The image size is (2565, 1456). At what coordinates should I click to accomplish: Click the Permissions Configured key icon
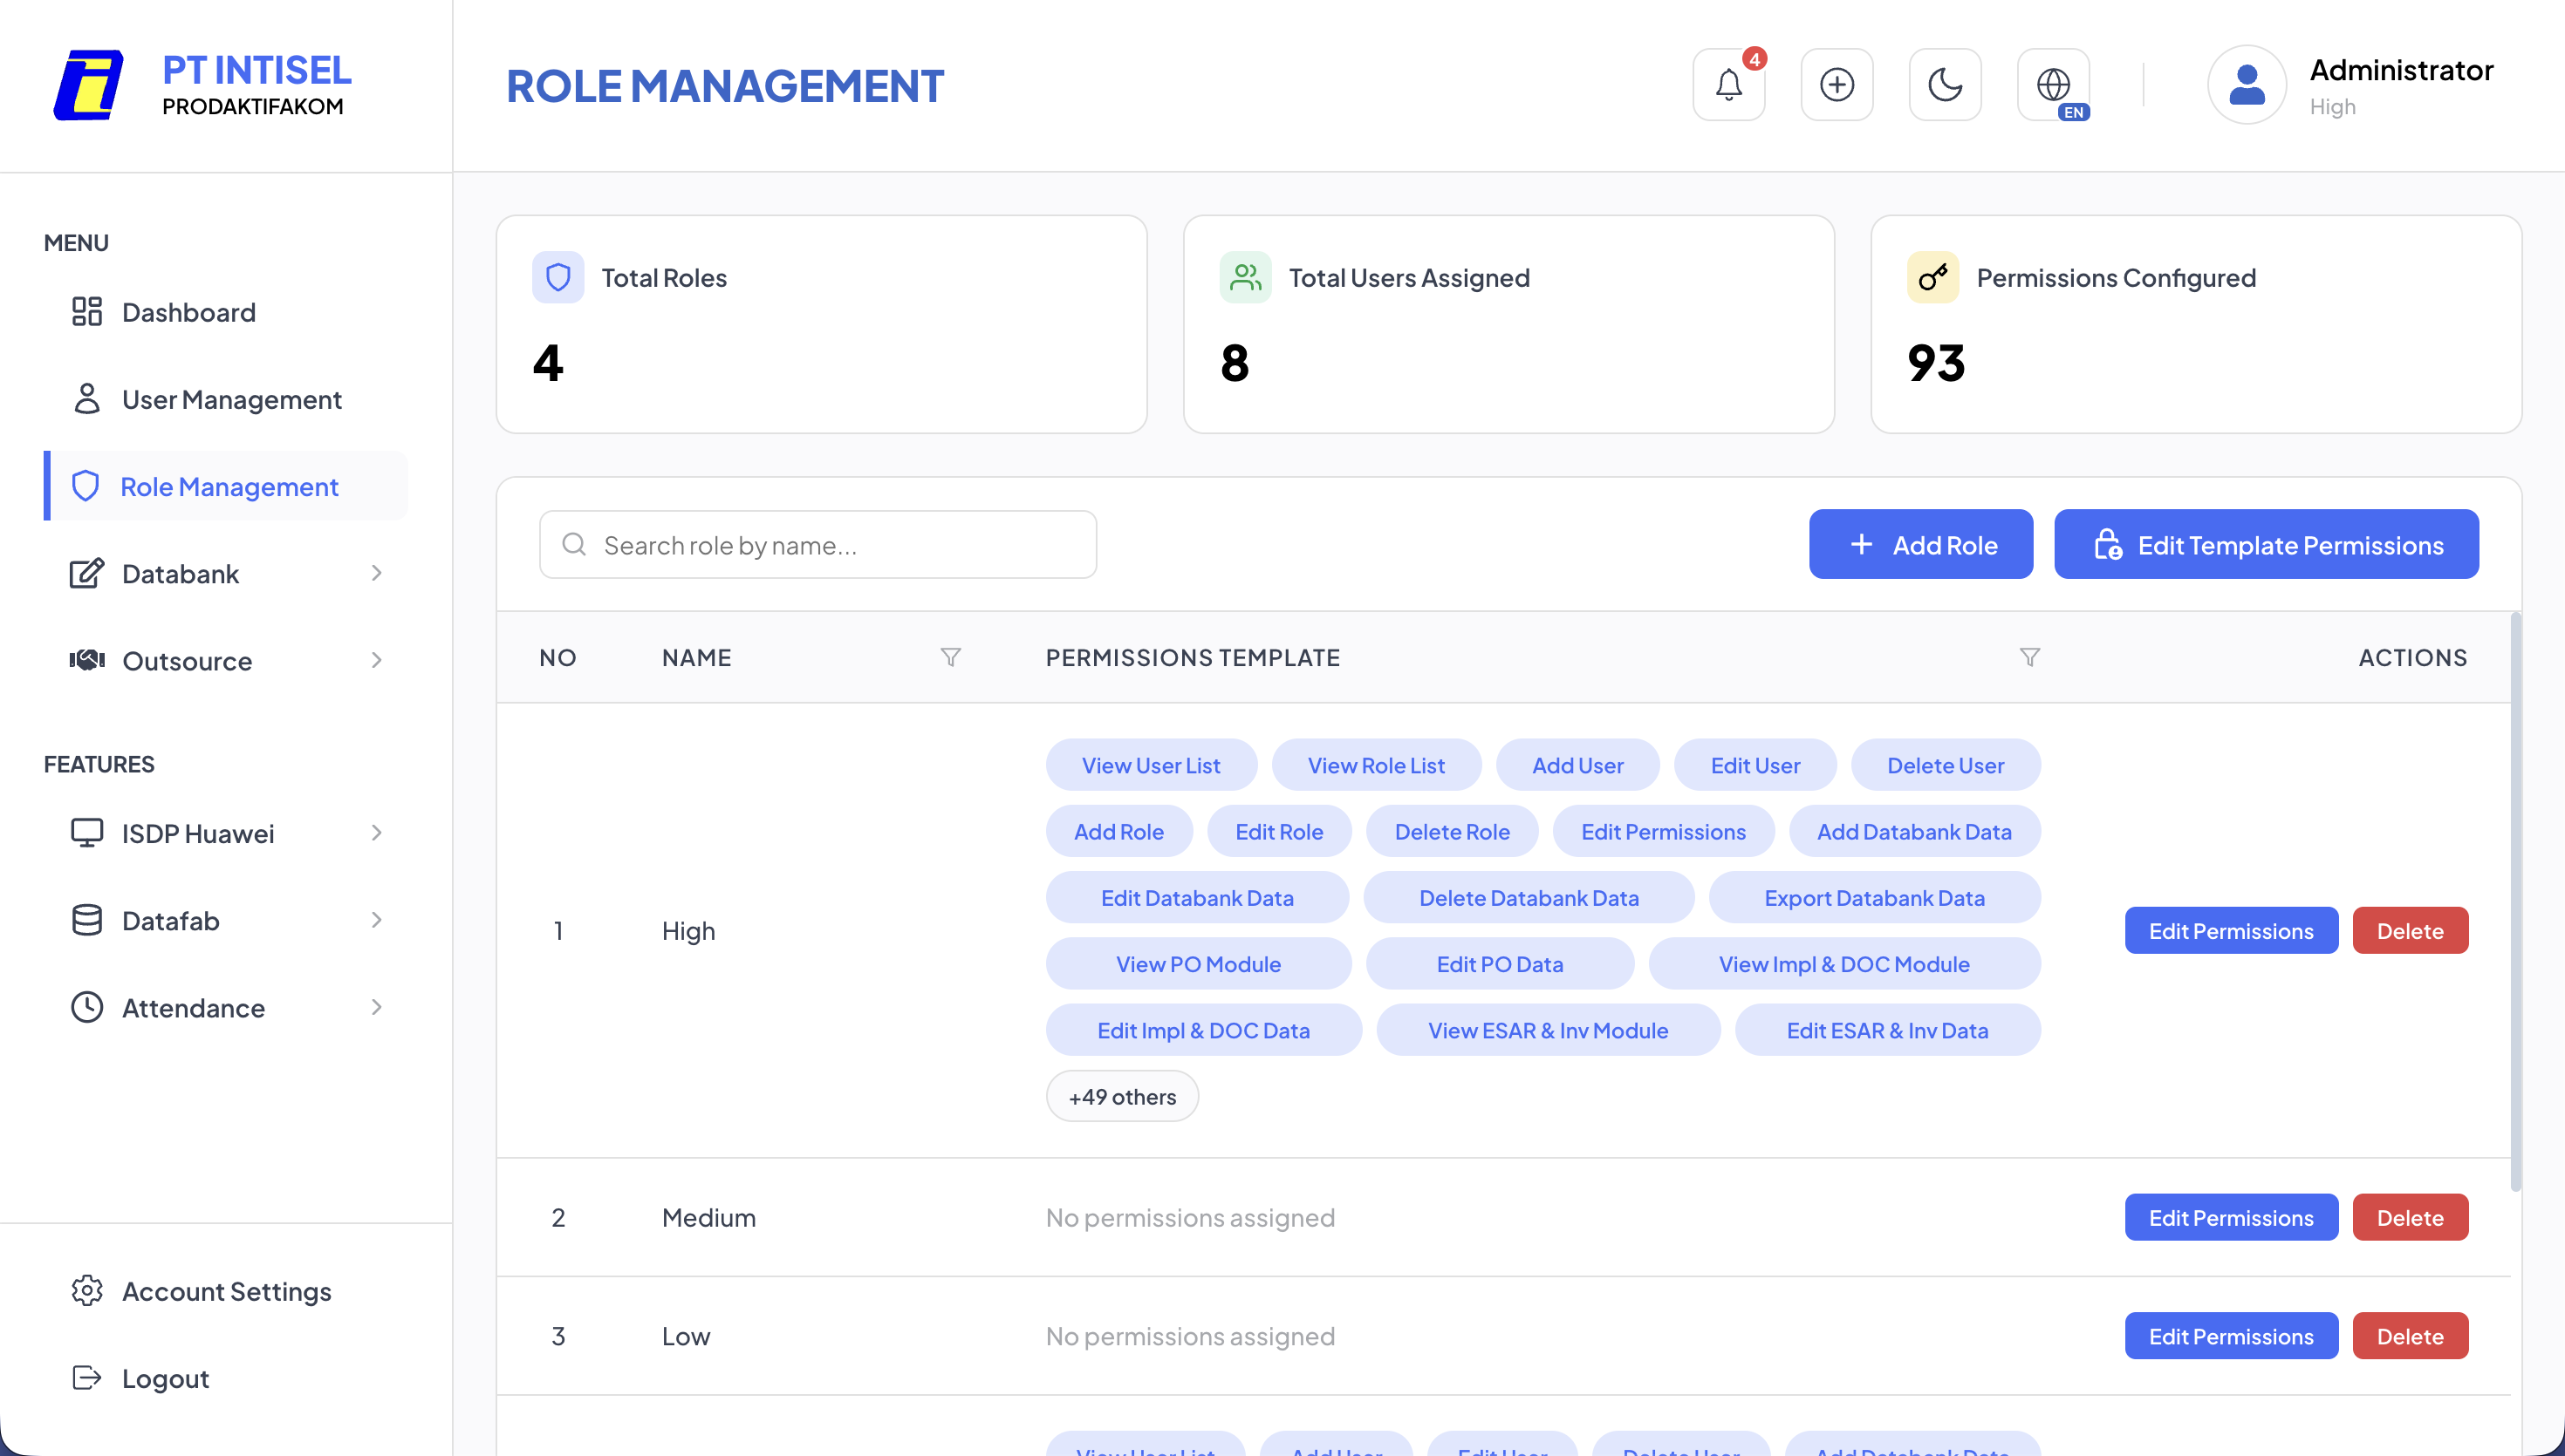pos(1932,277)
